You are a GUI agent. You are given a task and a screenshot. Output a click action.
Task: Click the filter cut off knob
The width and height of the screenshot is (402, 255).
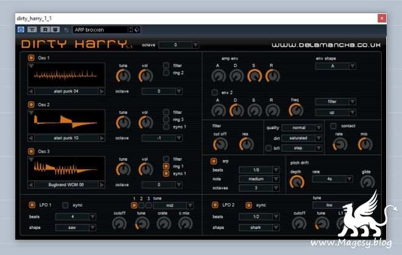[220, 145]
